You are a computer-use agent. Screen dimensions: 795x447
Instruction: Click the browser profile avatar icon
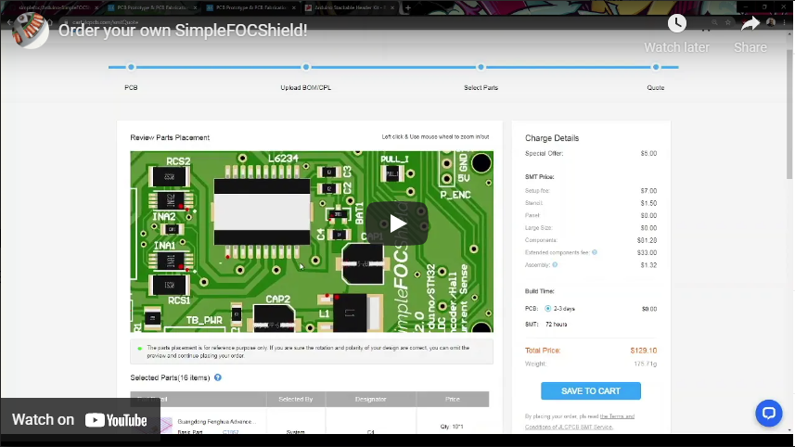(x=771, y=22)
